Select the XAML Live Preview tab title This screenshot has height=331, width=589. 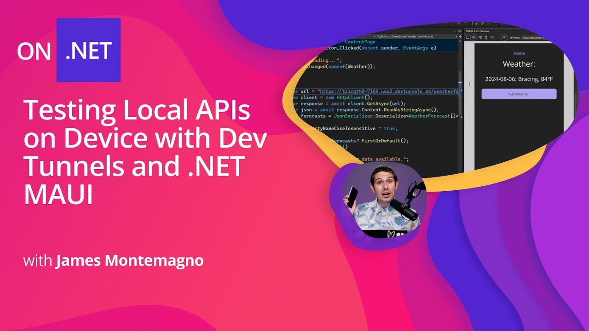click(x=477, y=31)
